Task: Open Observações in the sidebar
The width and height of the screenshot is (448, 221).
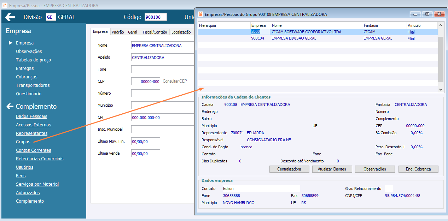Action: (29, 52)
